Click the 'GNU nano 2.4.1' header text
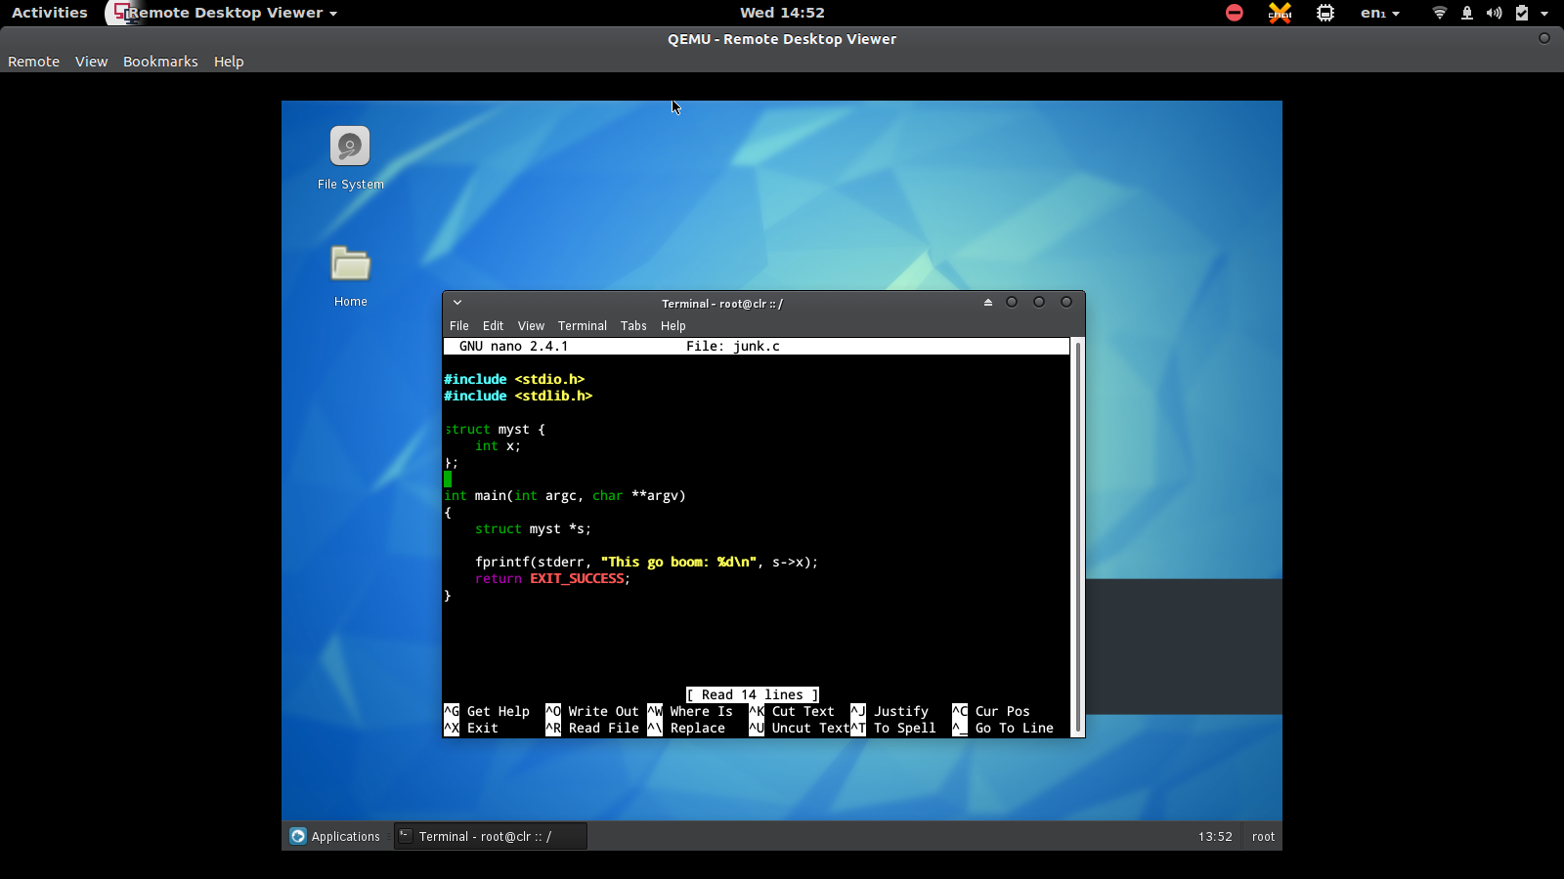The image size is (1564, 879). (513, 347)
